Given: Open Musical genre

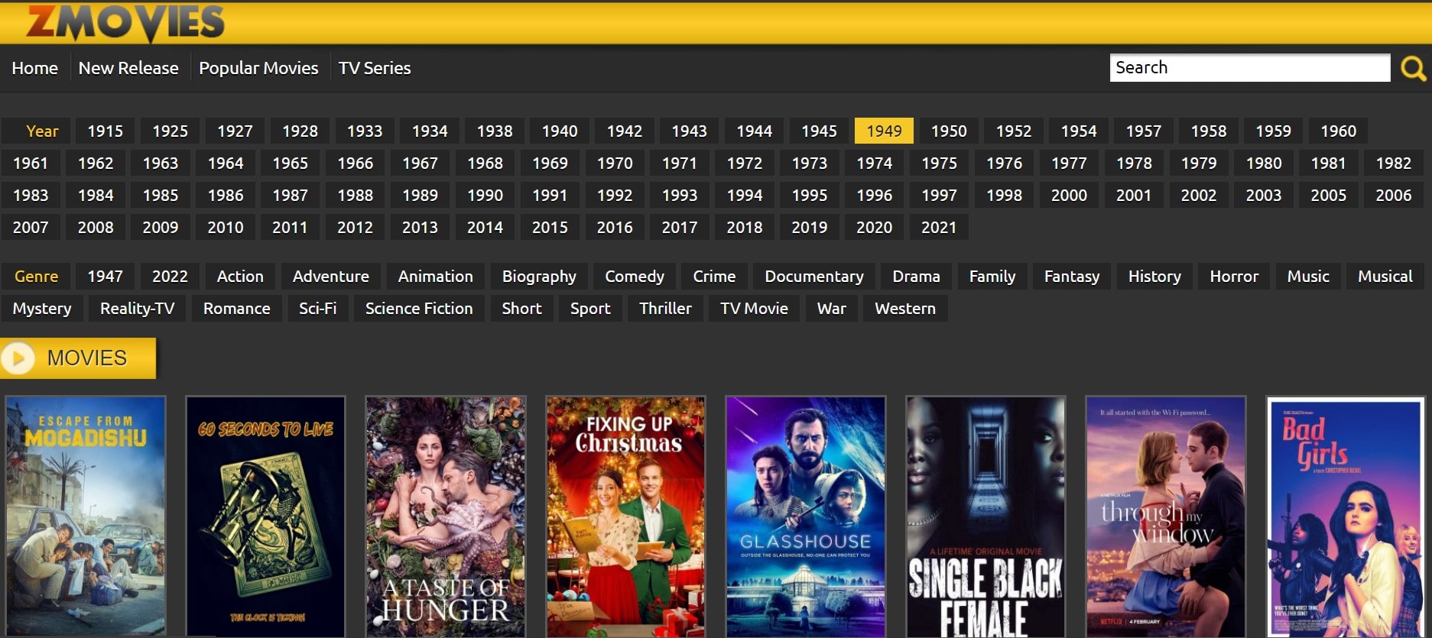Looking at the screenshot, I should click(x=1385, y=276).
